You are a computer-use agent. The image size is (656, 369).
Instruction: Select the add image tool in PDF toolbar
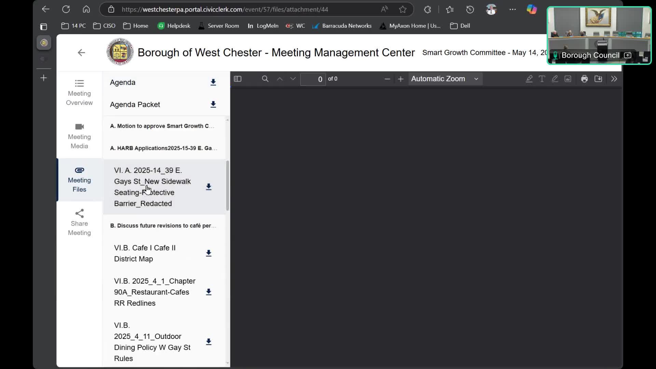(568, 79)
